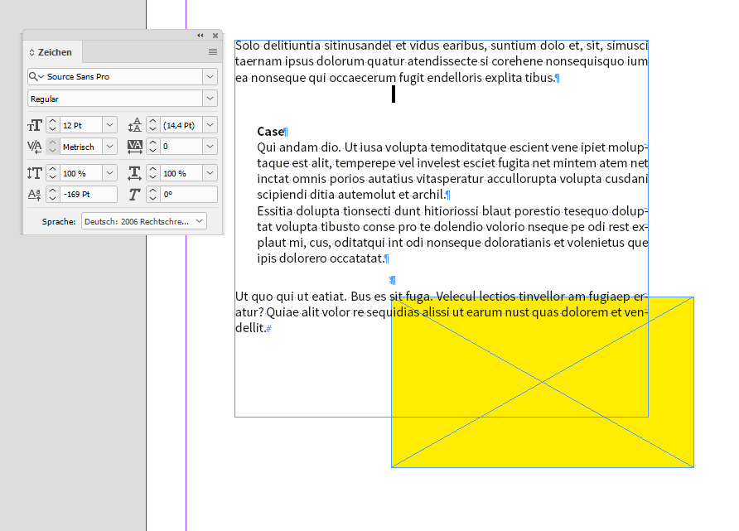Decrease leading with the down arrow
This screenshot has height=531, width=739.
click(x=152, y=129)
